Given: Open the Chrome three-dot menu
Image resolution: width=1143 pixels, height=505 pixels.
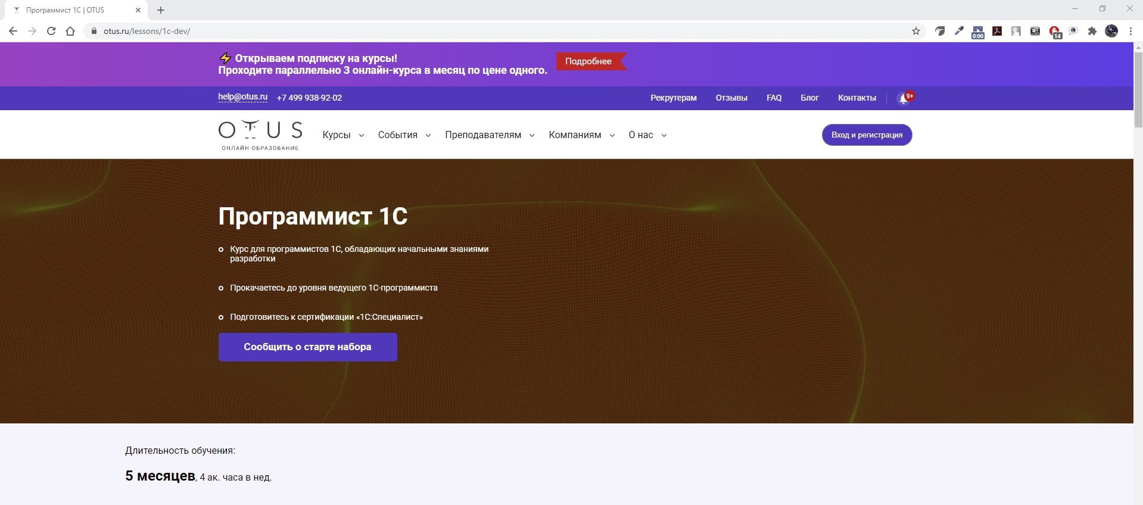Looking at the screenshot, I should coord(1130,31).
